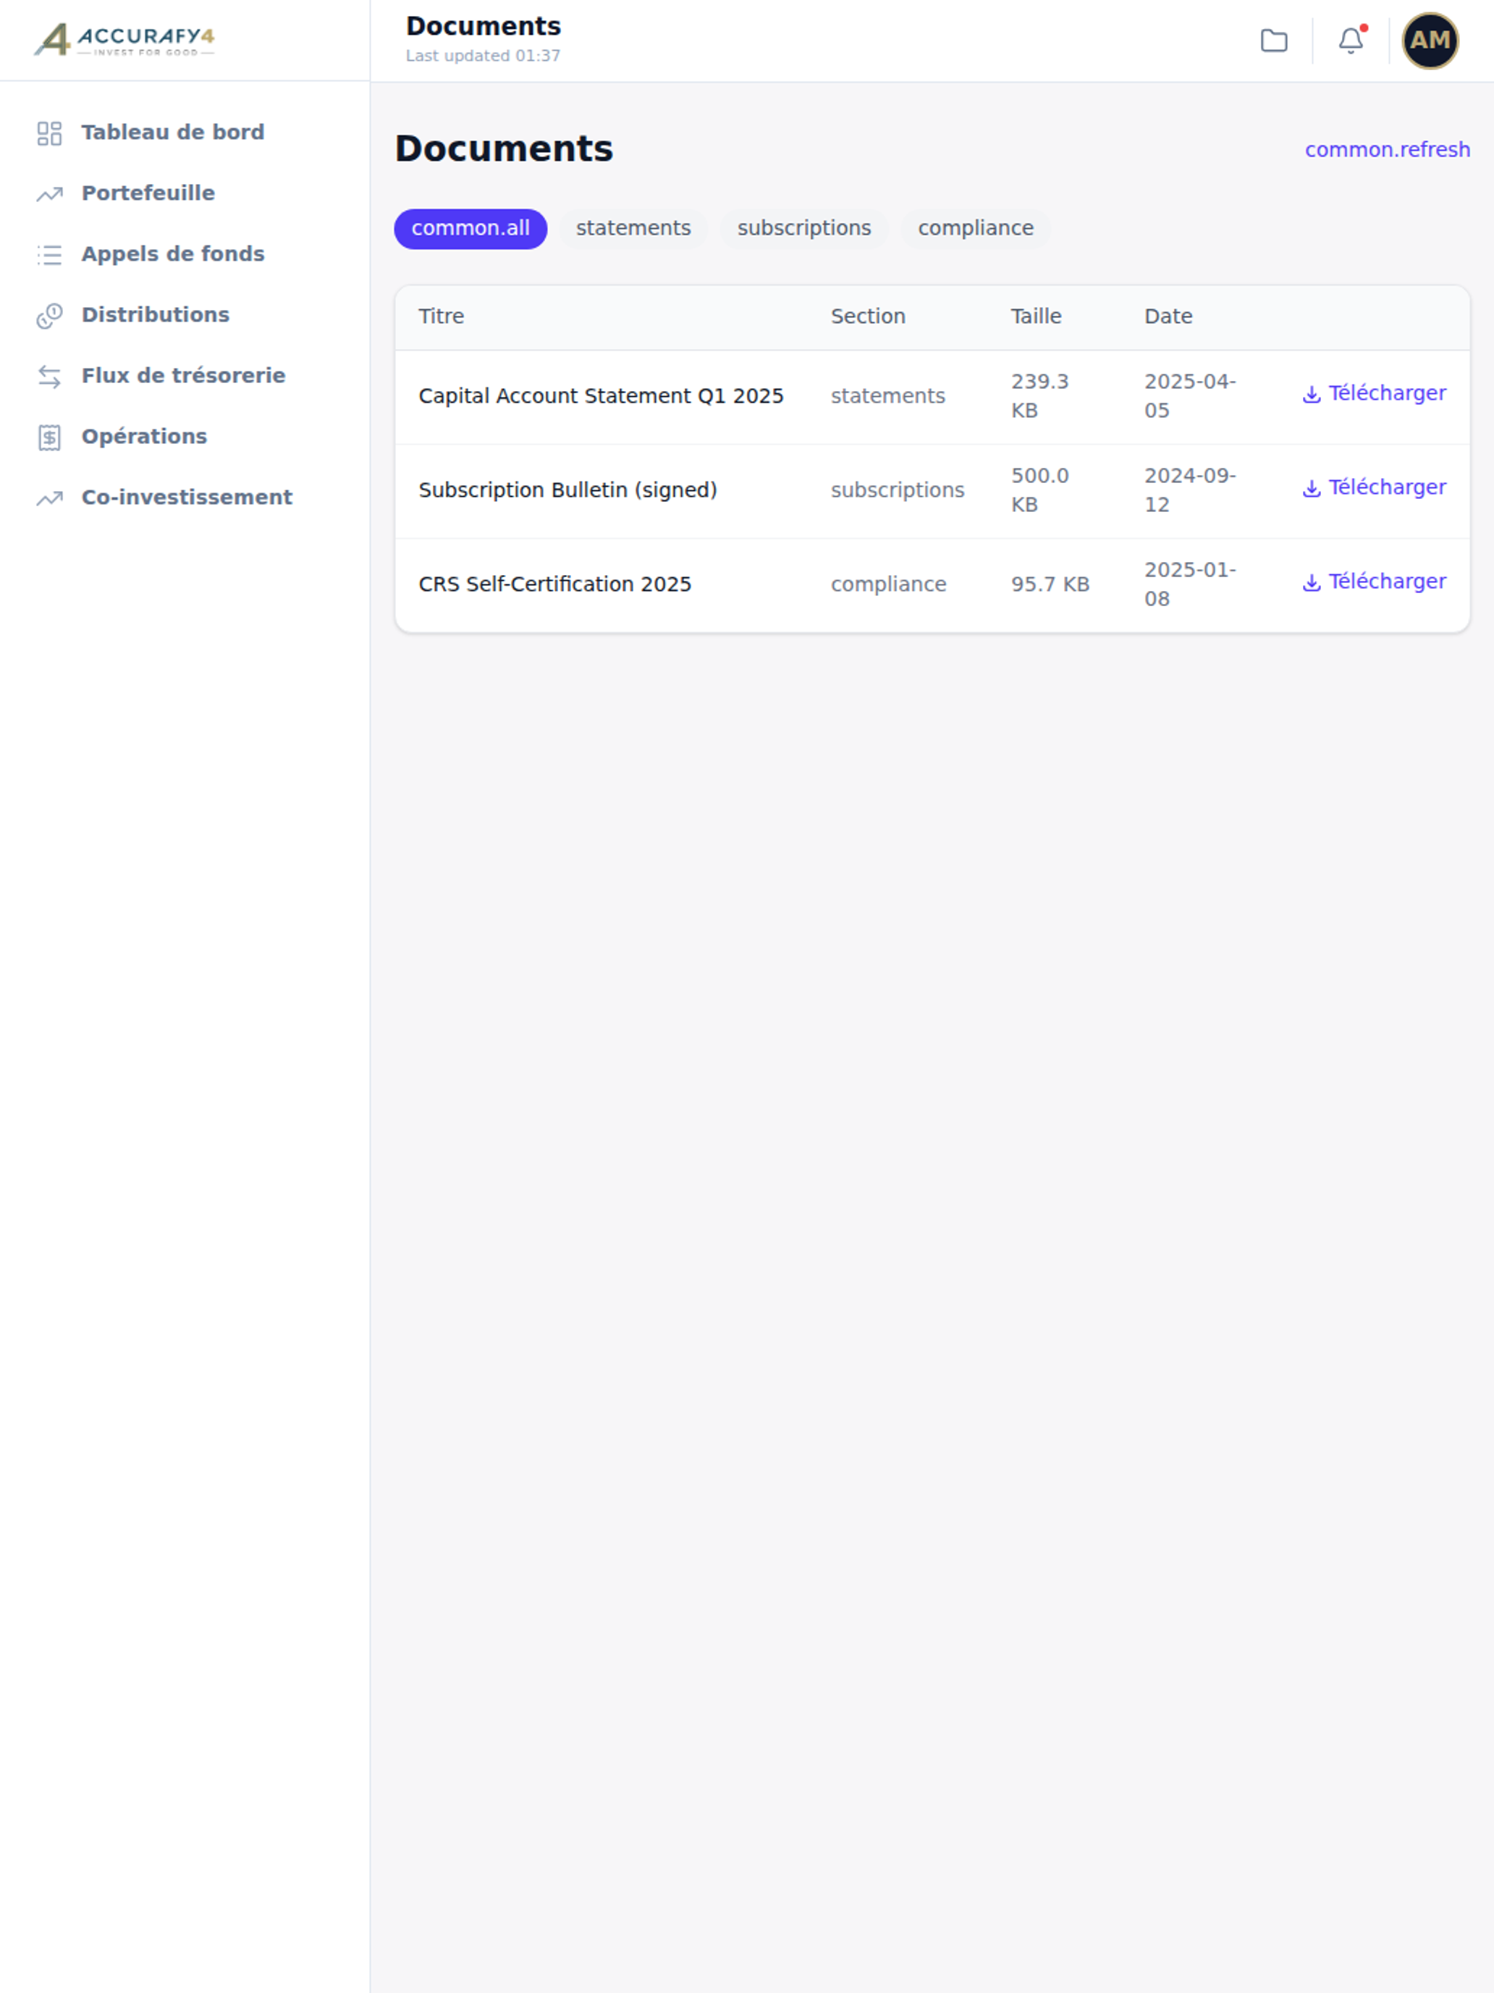Click the 2025-01-08 date cell
This screenshot has height=1993, width=1494.
1189,584
